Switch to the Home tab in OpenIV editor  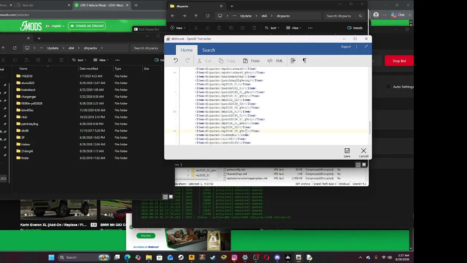pyautogui.click(x=186, y=50)
